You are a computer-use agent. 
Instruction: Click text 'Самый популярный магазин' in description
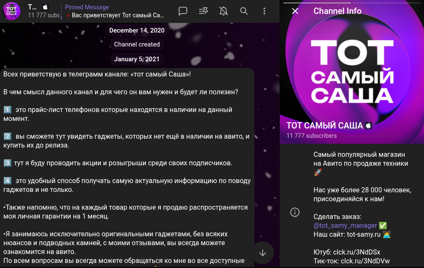click(359, 154)
